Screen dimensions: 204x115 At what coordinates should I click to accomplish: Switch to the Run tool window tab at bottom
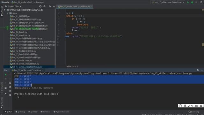pyautogui.click(x=9, y=112)
